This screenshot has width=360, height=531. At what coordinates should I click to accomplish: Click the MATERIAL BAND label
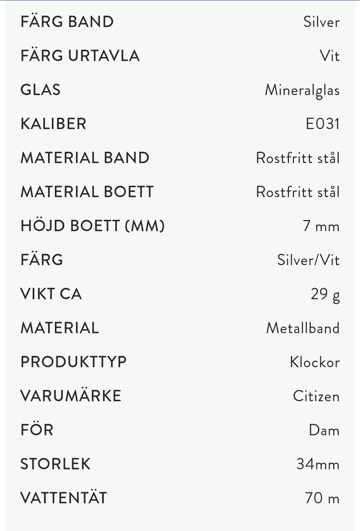(x=85, y=158)
